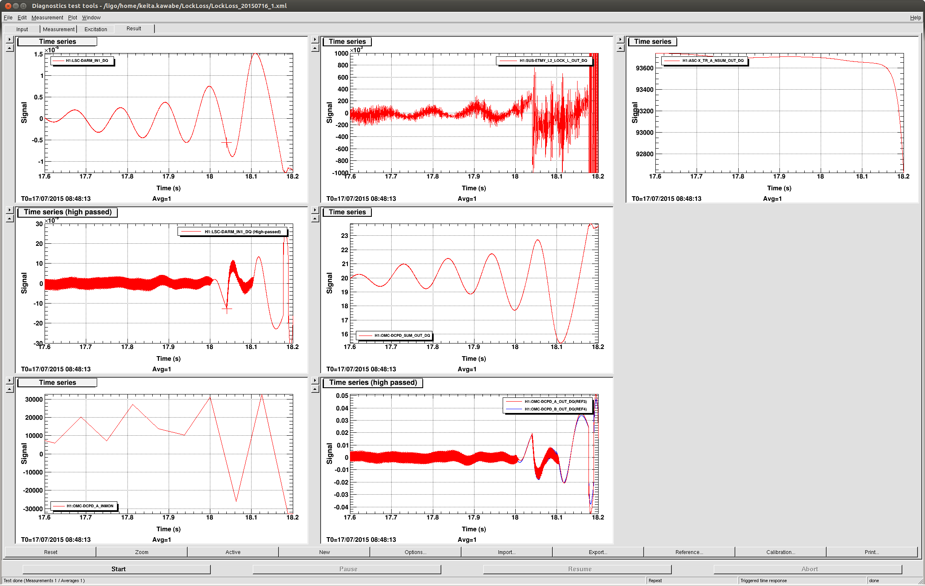The width and height of the screenshot is (925, 586).
Task: Click the up-arrow button beside the H1:LSC-DARM_IN1_DQ time series plot
Action: tap(10, 48)
